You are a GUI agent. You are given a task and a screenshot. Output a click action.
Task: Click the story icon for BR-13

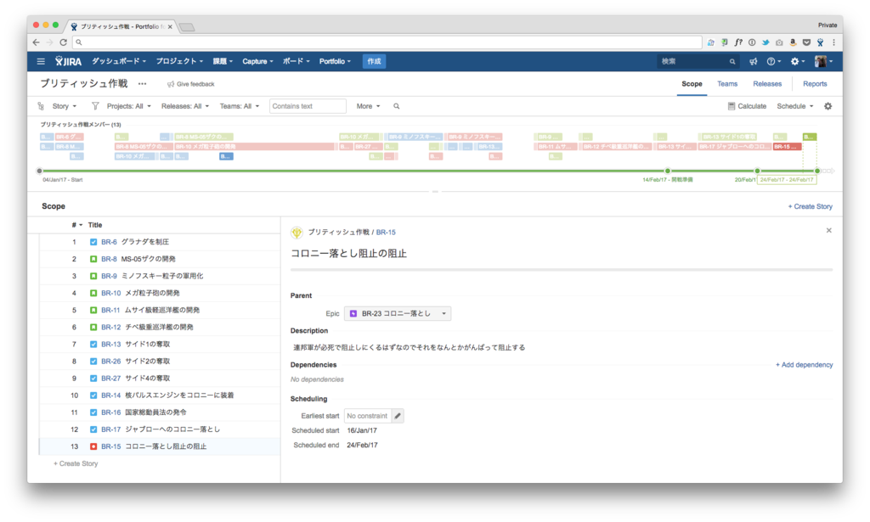(x=93, y=344)
